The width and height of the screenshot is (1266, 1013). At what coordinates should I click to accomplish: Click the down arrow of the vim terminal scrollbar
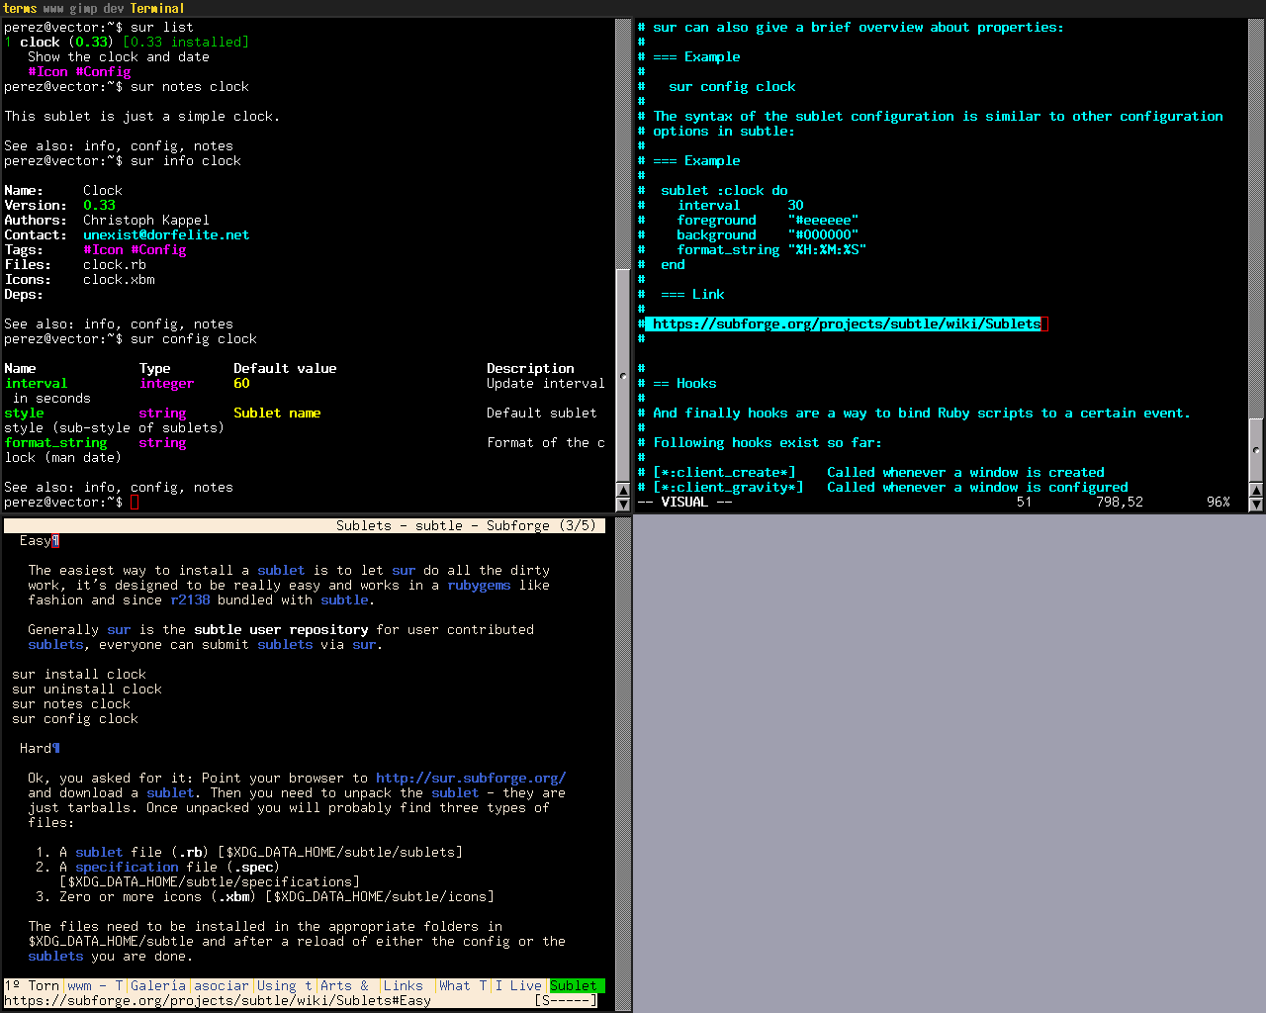[1256, 504]
